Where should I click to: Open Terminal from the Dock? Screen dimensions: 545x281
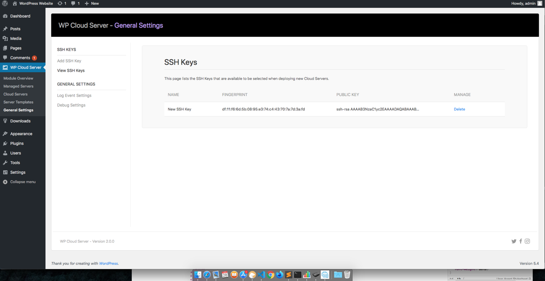pyautogui.click(x=297, y=275)
